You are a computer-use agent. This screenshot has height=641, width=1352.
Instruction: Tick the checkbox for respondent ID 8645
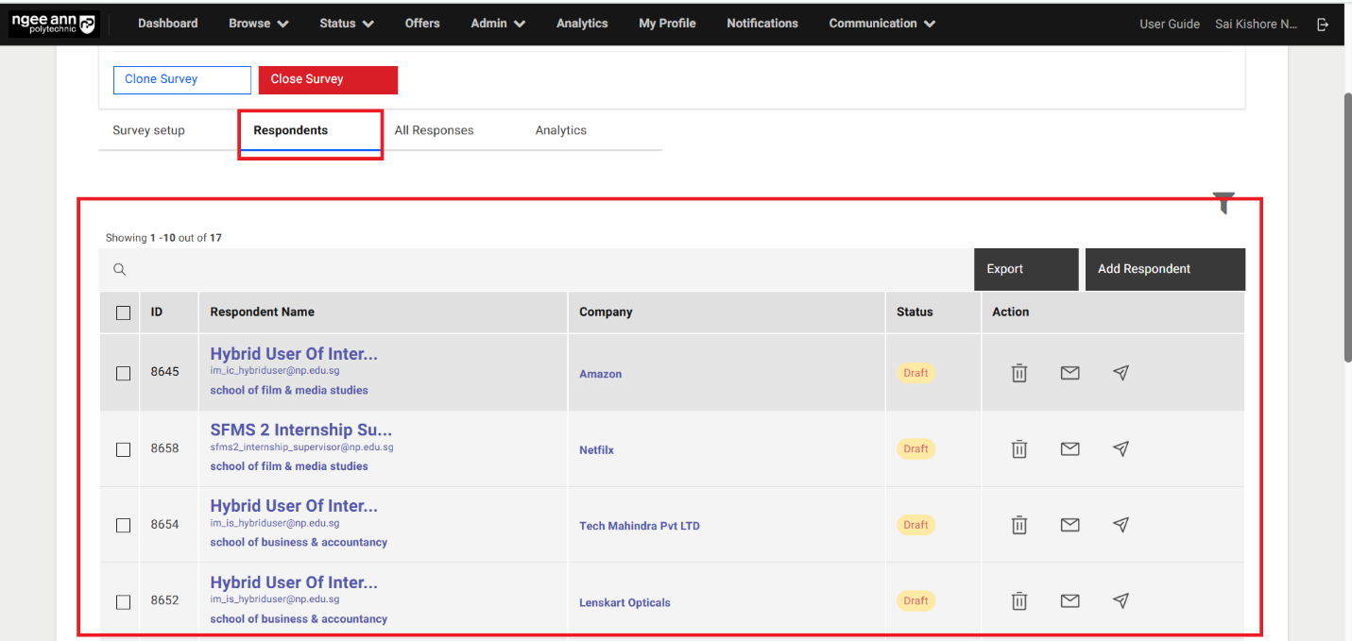[x=123, y=373]
